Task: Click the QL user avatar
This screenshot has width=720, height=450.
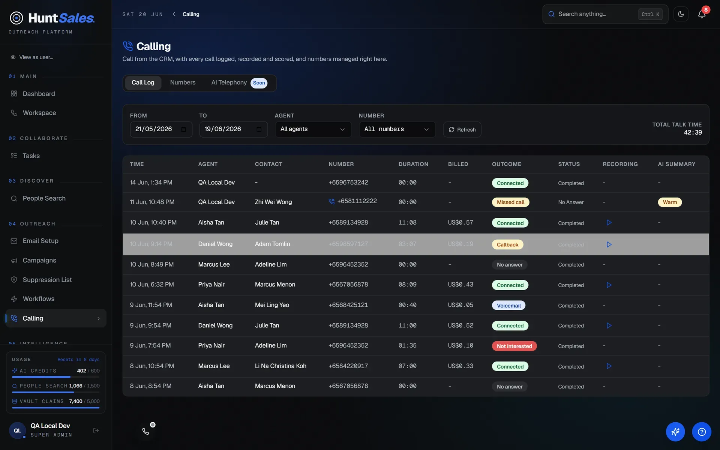Action: coord(17,430)
